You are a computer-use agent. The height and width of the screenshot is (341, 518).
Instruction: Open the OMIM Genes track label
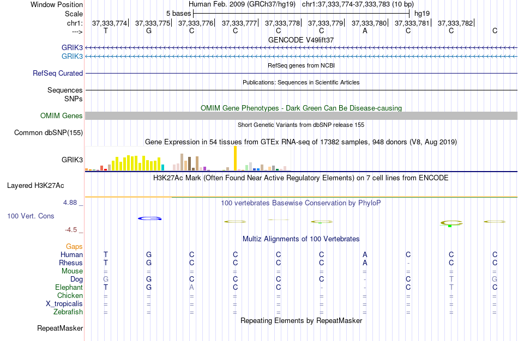tap(62, 116)
